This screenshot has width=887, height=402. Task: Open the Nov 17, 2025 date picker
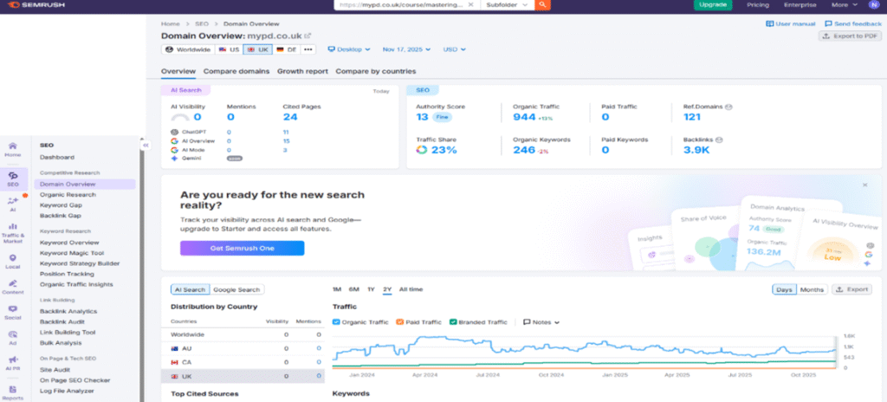(406, 49)
